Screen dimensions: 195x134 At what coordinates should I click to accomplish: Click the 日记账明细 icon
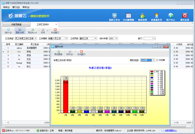click(x=129, y=16)
